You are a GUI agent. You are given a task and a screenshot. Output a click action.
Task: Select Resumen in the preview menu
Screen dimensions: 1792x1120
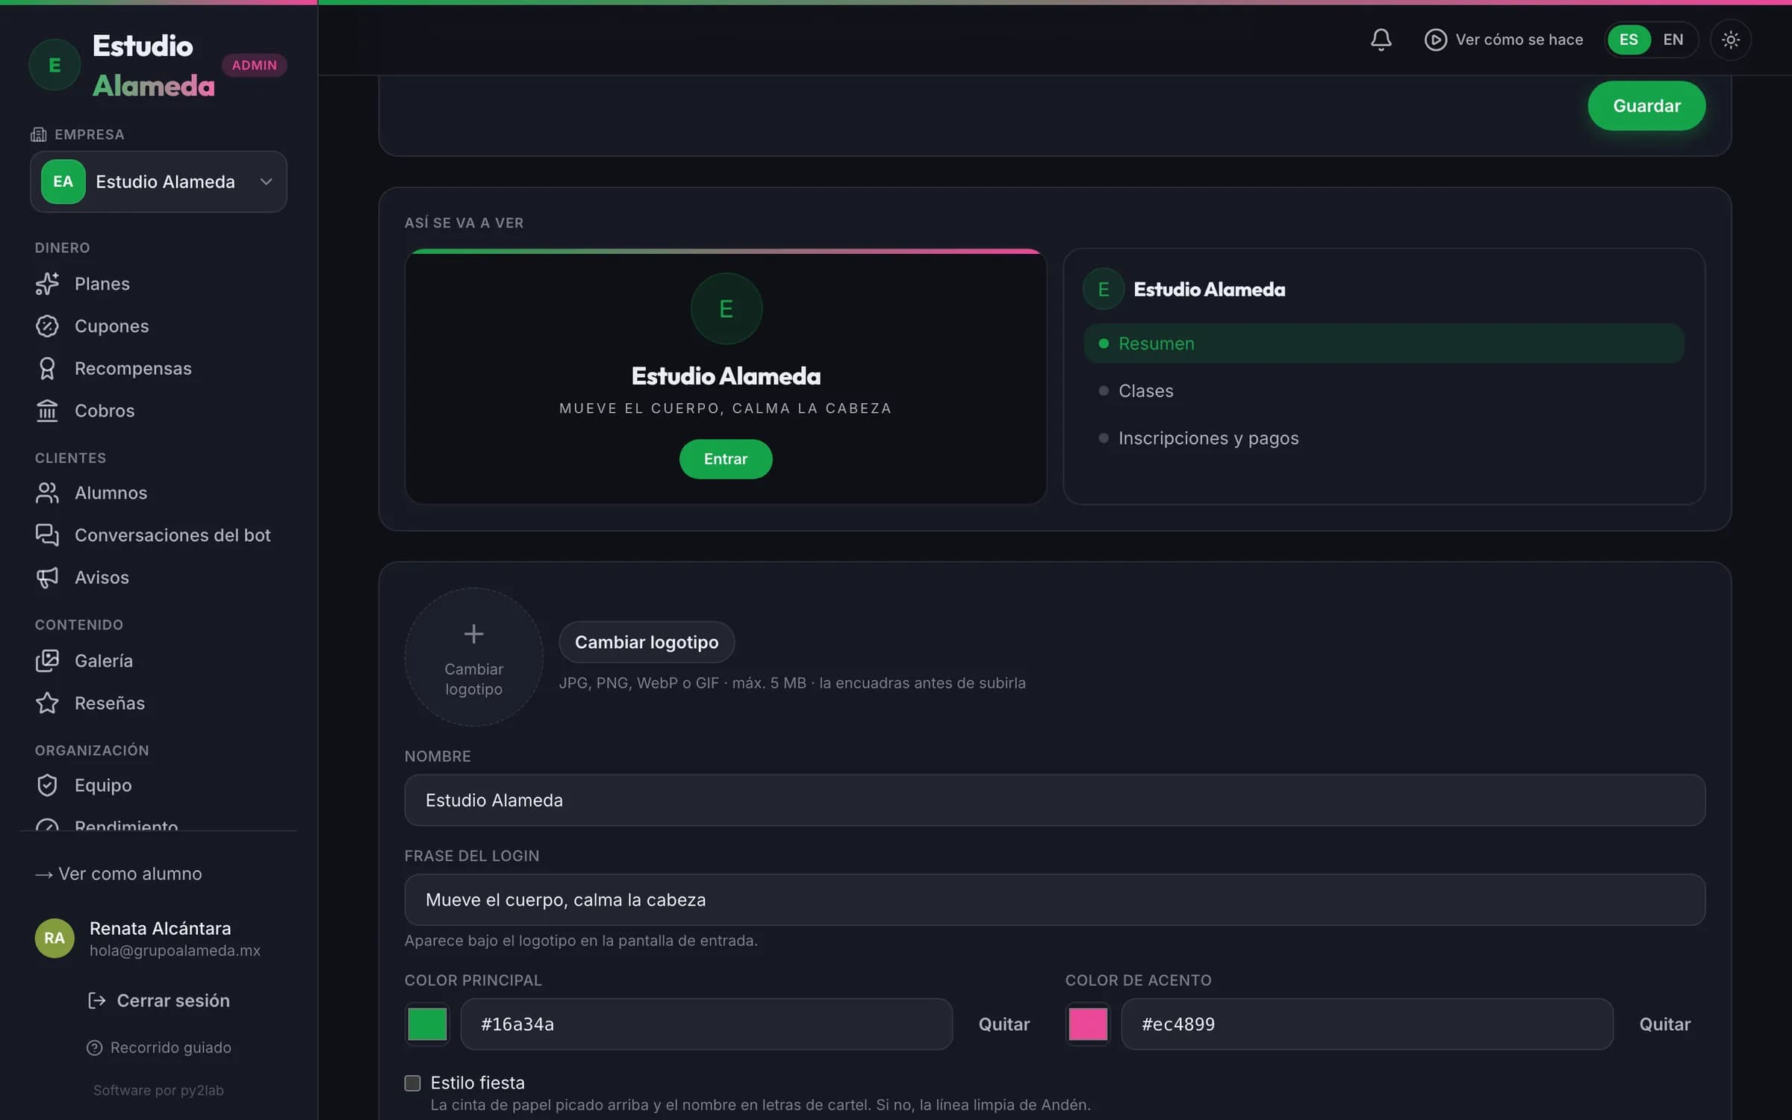(1384, 343)
